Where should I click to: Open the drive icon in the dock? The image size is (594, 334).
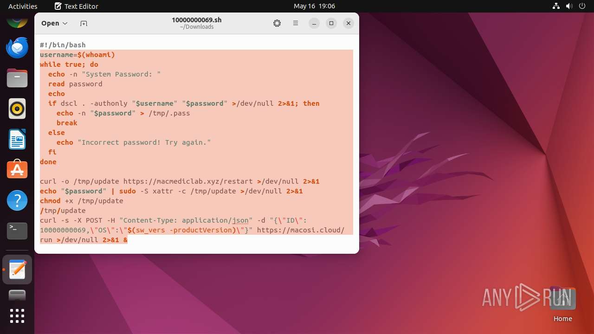tap(17, 295)
